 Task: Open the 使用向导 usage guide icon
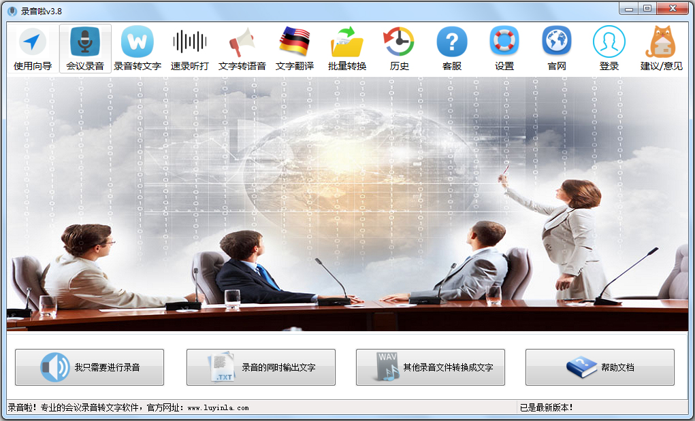(32, 42)
